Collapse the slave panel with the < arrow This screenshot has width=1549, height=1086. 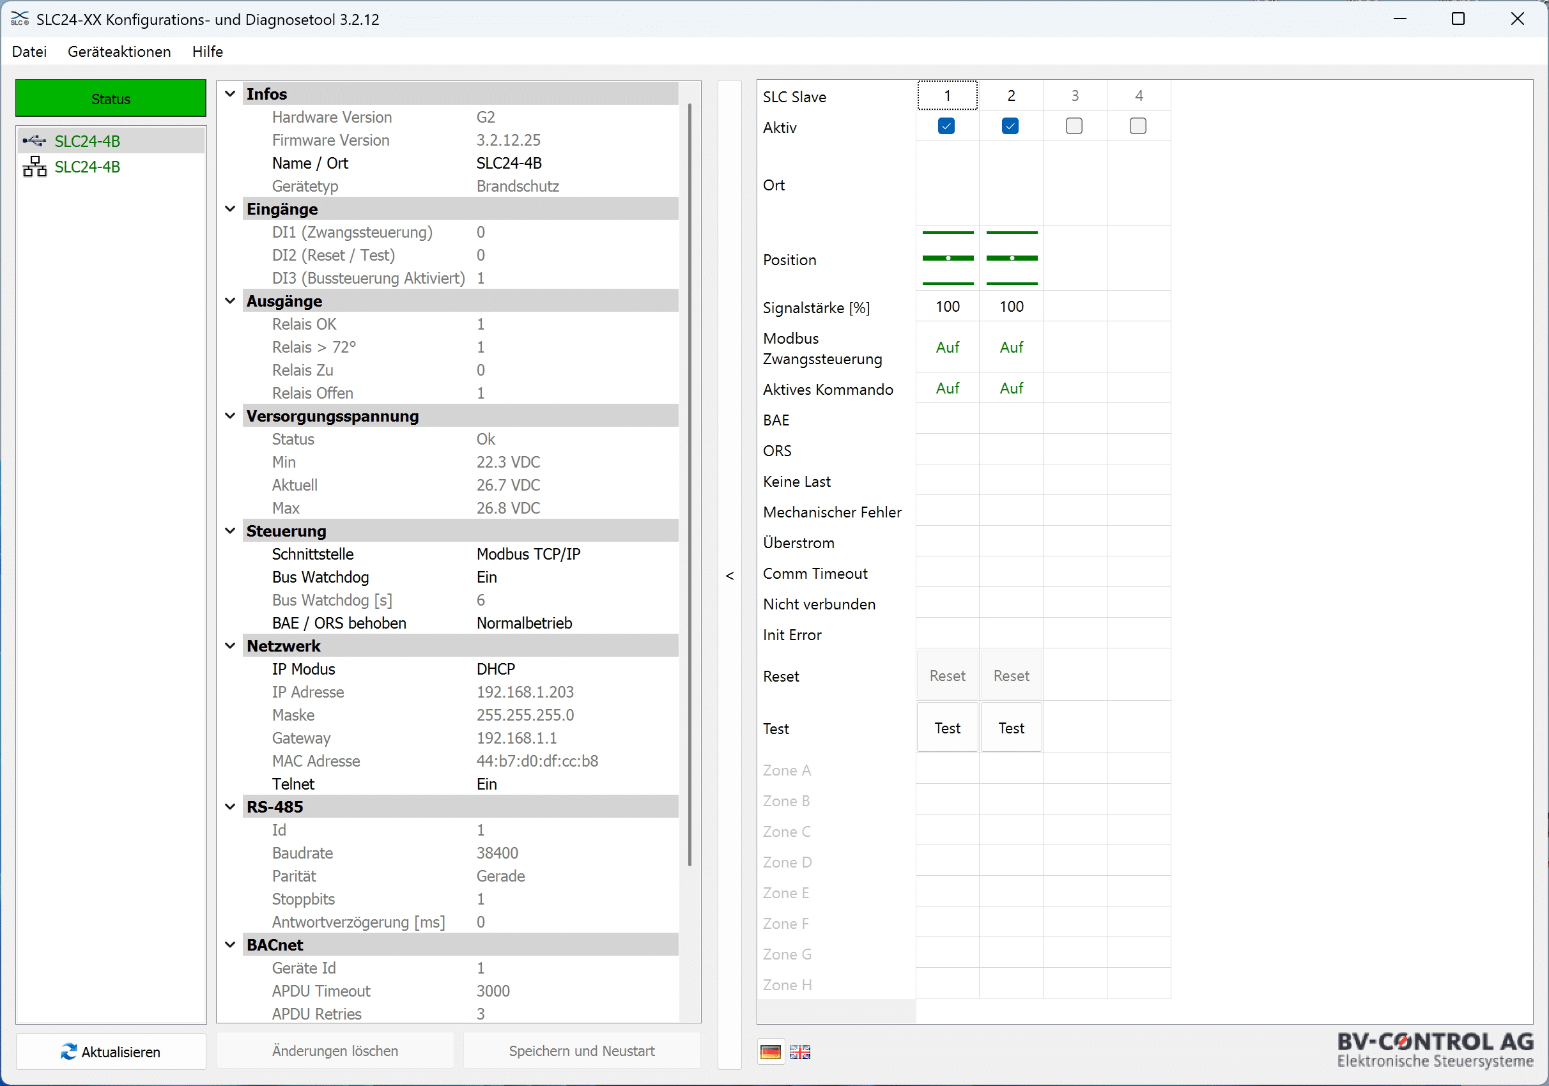pos(730,576)
